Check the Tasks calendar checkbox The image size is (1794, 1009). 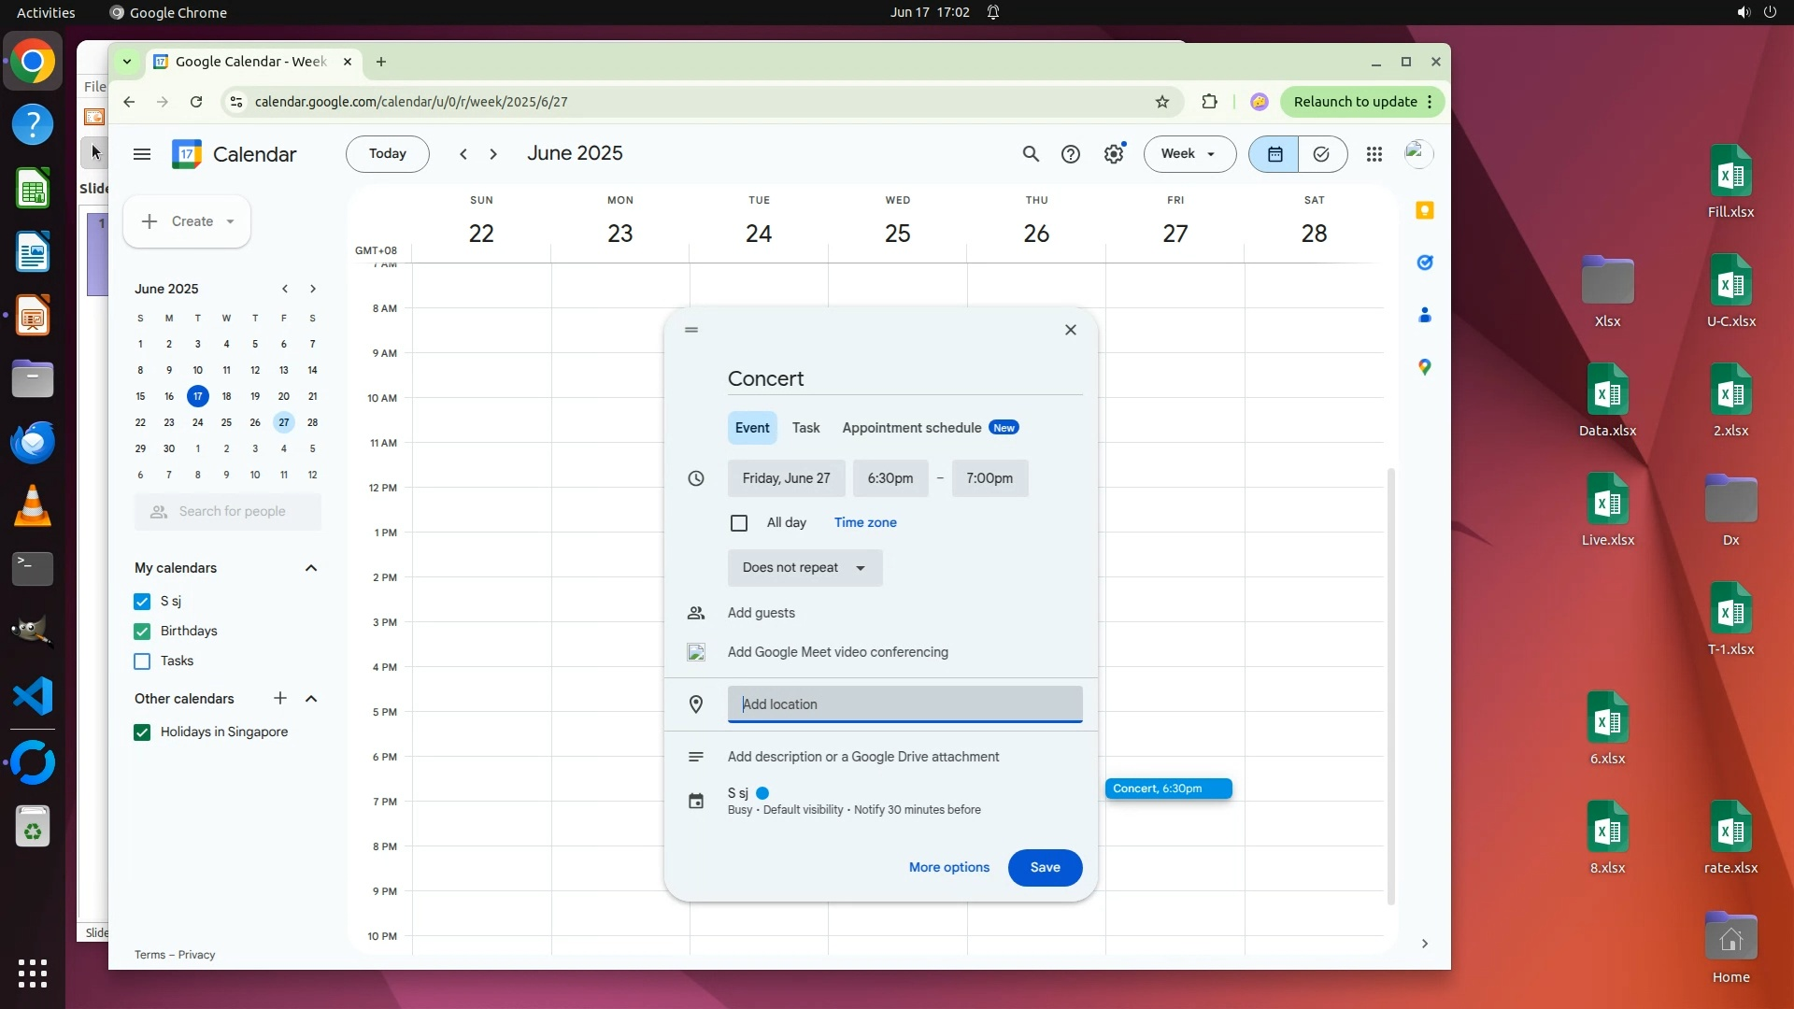(x=142, y=661)
